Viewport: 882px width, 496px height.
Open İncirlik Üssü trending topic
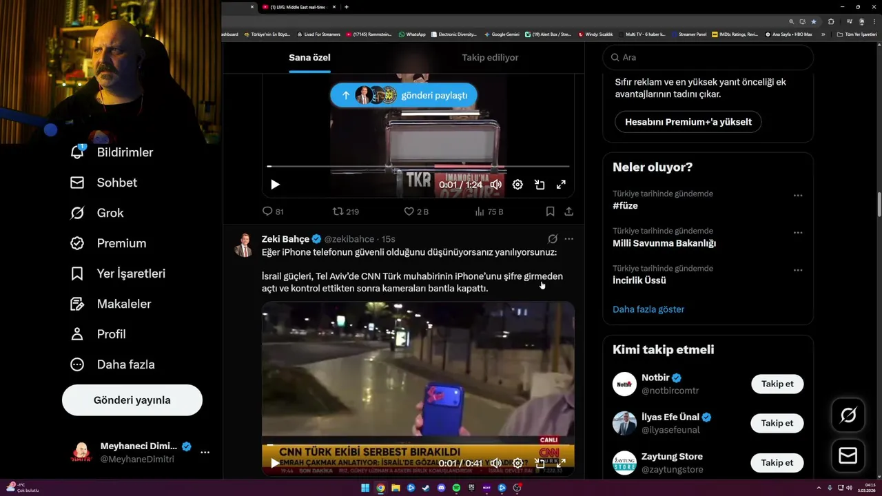point(639,280)
